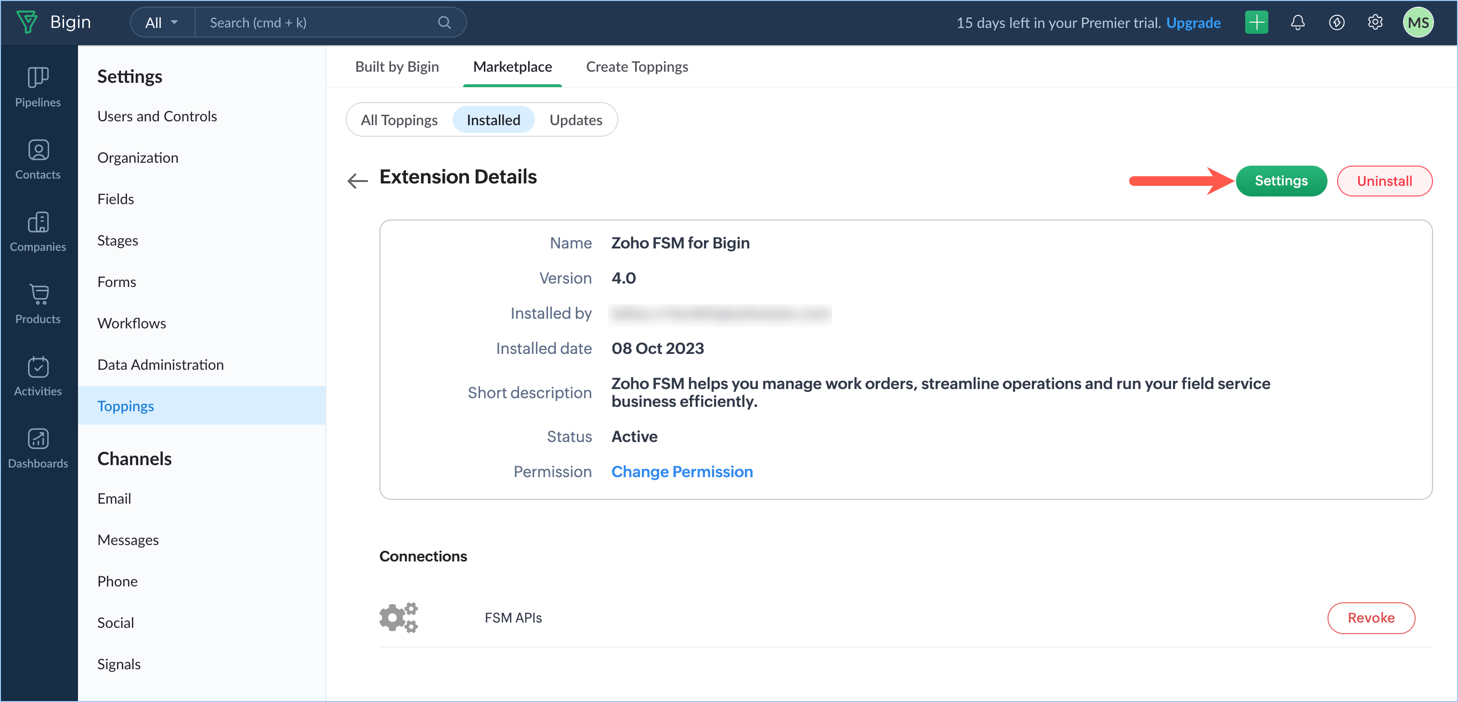Show All Toppings filter
This screenshot has width=1458, height=702.
pos(399,120)
